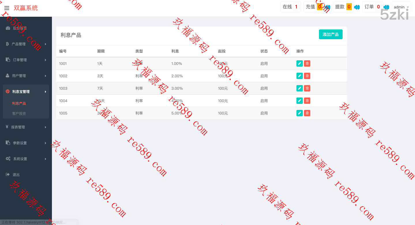Click the hamburger menu icon
This screenshot has height=225, width=415.
tap(7, 8)
